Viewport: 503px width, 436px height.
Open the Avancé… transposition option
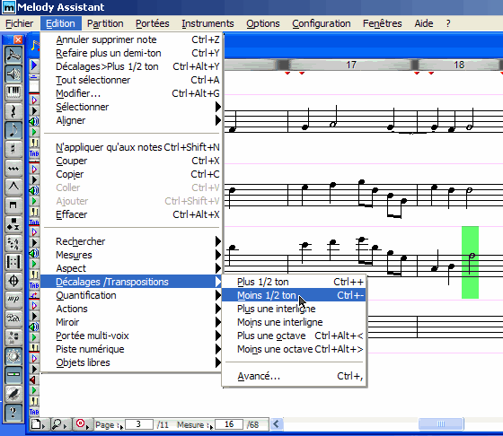294,376
